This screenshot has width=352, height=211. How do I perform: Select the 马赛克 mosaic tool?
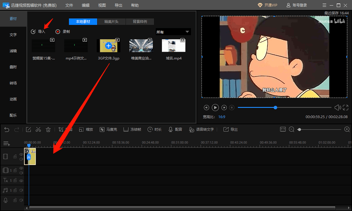click(x=109, y=129)
